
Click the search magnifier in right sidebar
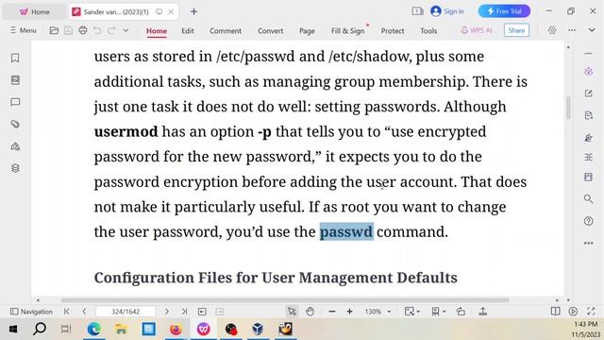[x=588, y=199]
